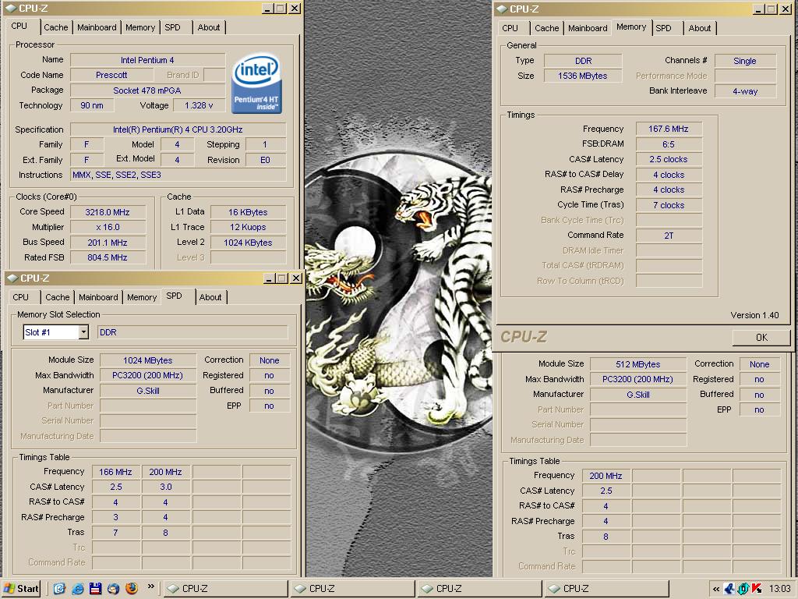Click the rightmost CPU-Z taskbar button
The image size is (798, 599).
[606, 588]
